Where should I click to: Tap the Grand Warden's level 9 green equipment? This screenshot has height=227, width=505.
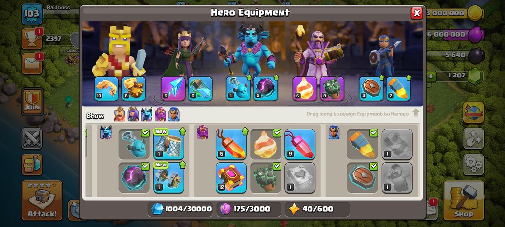(x=332, y=88)
